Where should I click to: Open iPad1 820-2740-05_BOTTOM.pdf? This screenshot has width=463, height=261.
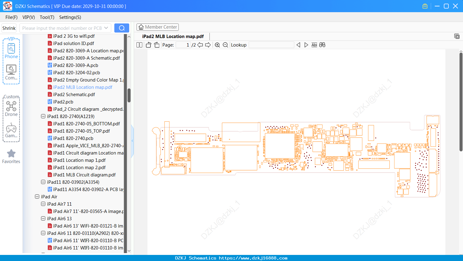pos(86,124)
